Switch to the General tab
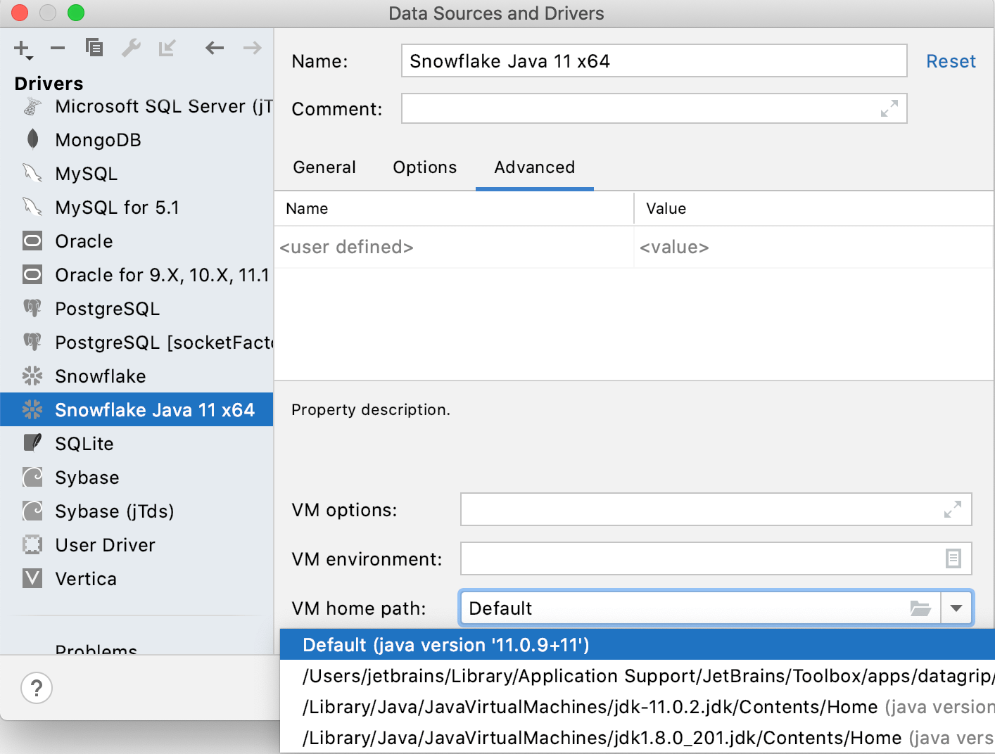The width and height of the screenshot is (995, 754). [x=324, y=167]
